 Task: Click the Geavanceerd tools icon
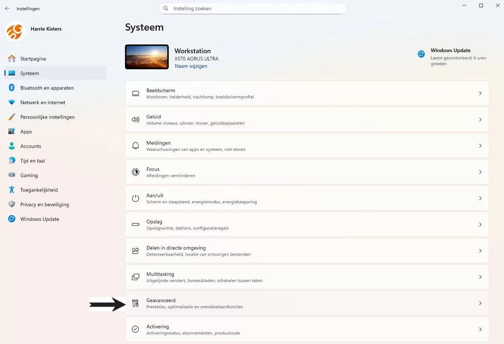pos(135,303)
